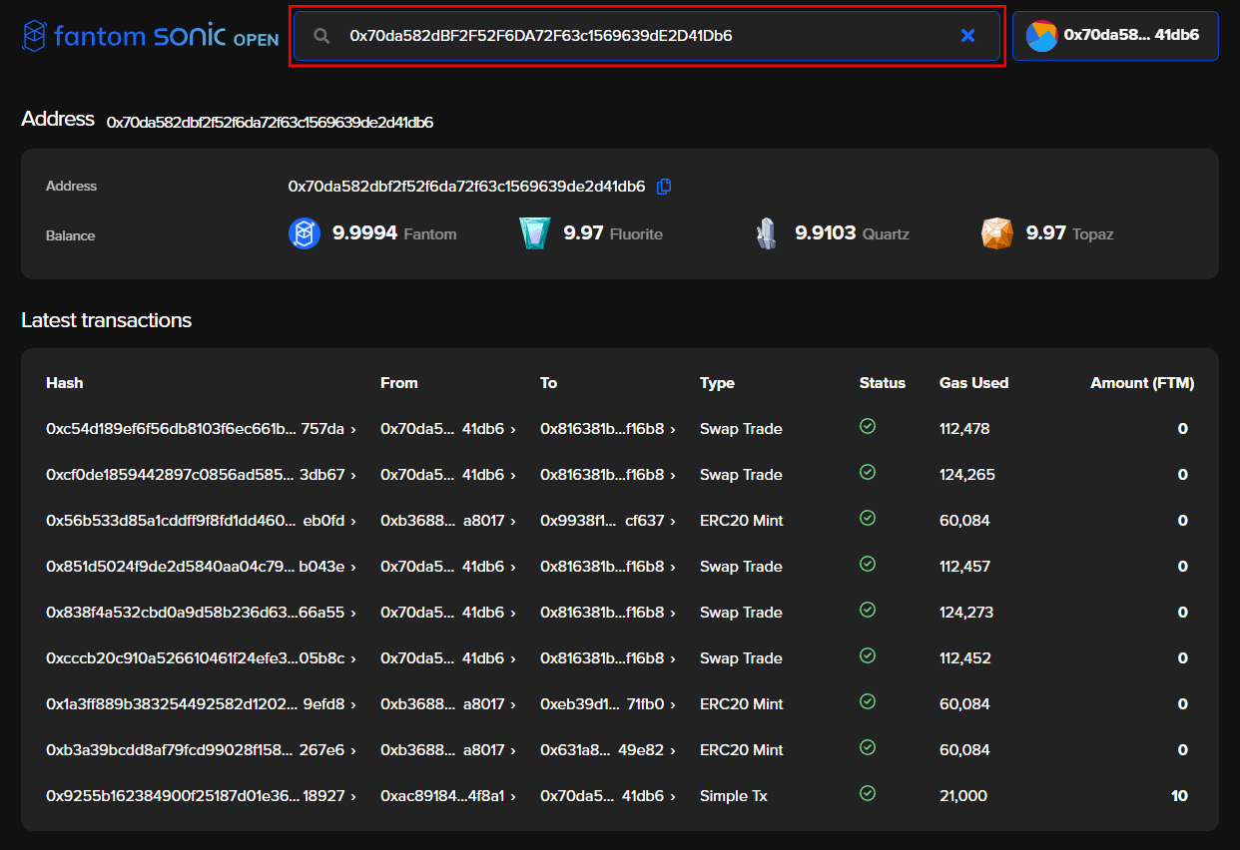Click the Quartz token icon
This screenshot has width=1240, height=850.
[766, 233]
